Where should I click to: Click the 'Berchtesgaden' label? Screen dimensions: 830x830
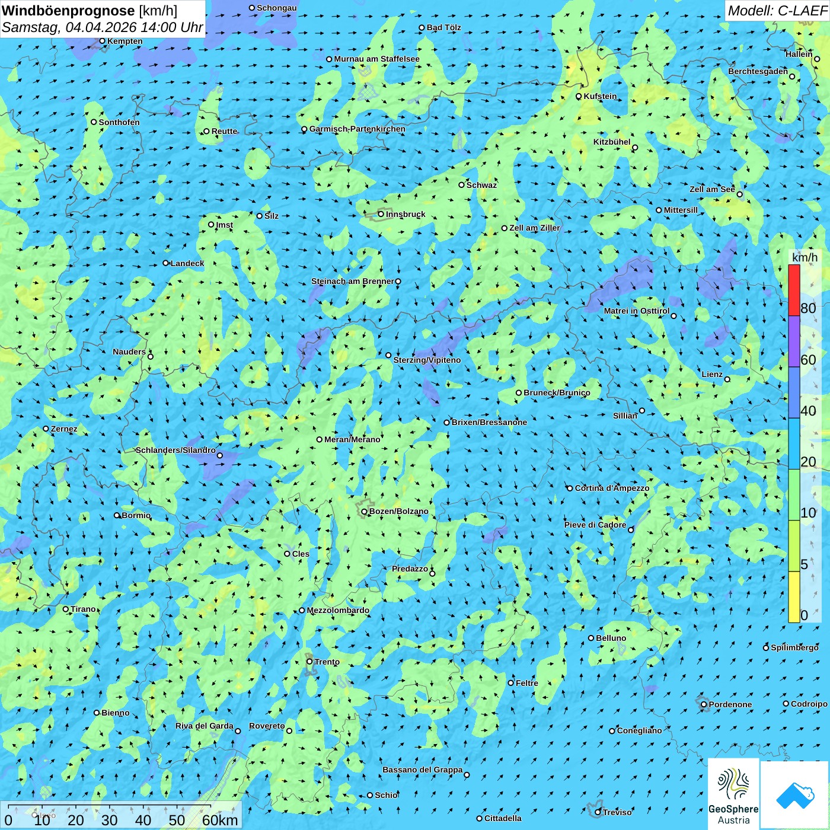[x=758, y=71]
